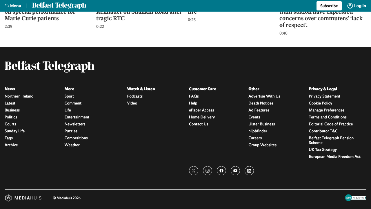Select the ePaper Access link

(201, 110)
